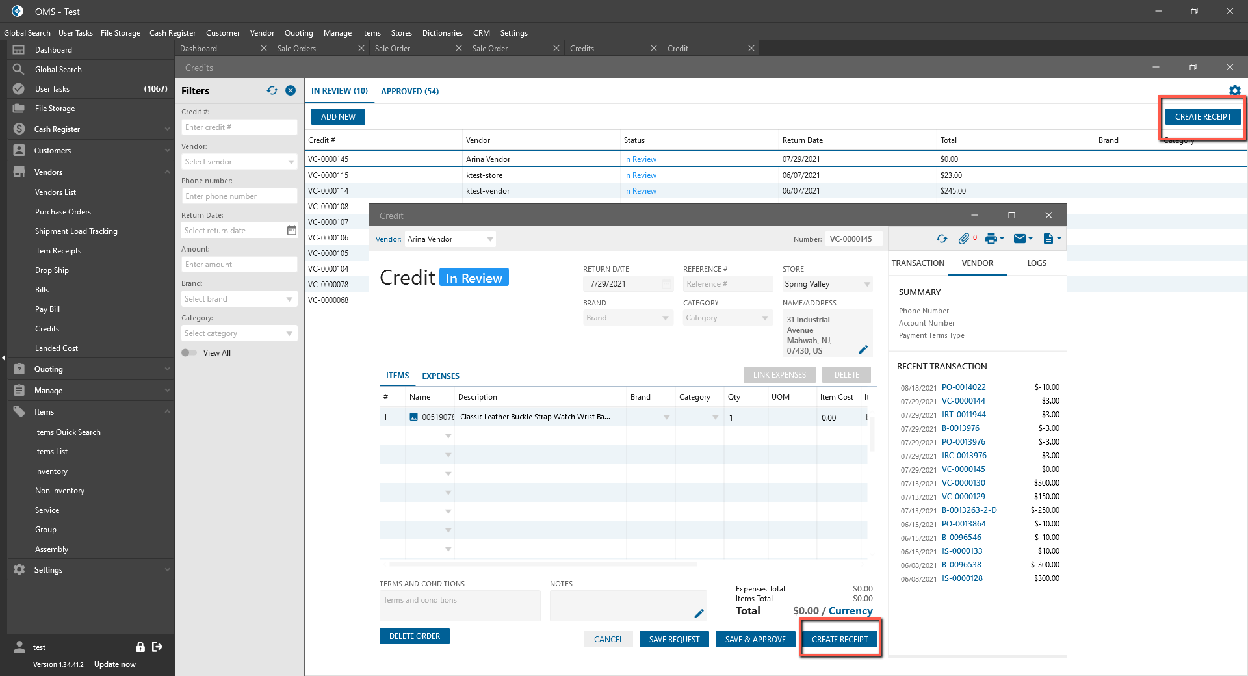Switch to the APPROVED (54) tab

(x=409, y=92)
